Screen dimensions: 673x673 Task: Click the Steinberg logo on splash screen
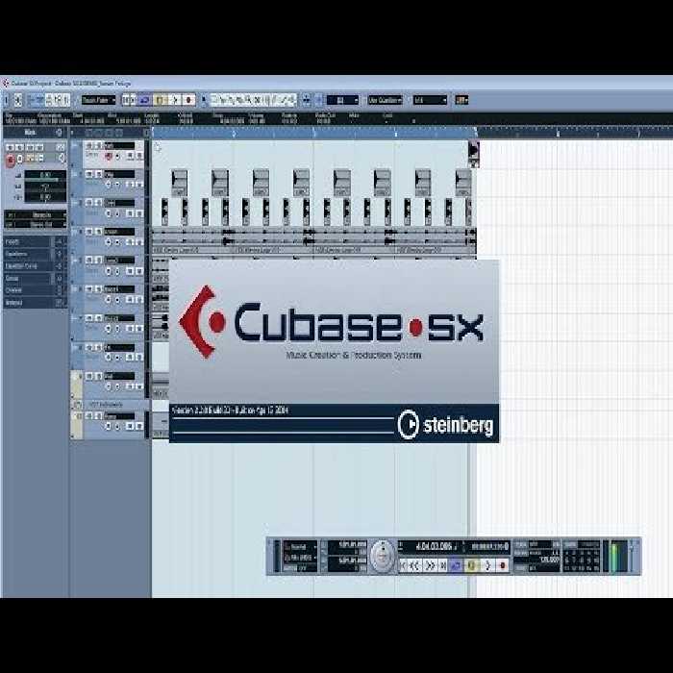[x=445, y=425]
